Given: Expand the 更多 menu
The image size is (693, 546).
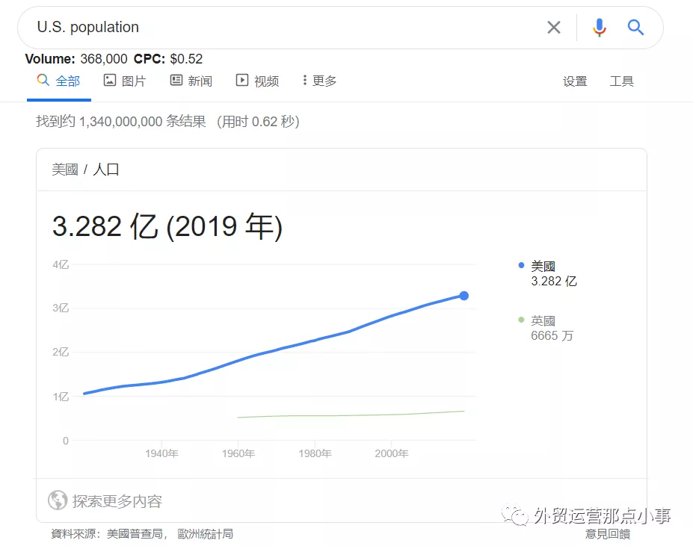Looking at the screenshot, I should pyautogui.click(x=319, y=81).
